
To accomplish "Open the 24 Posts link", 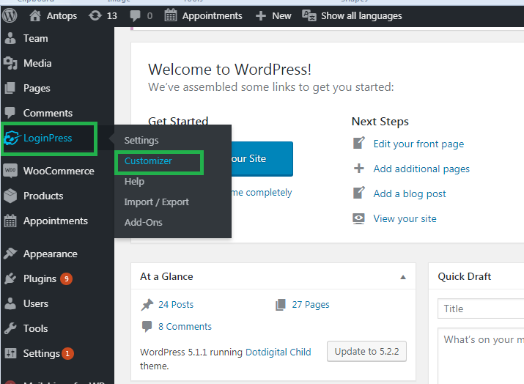I will (176, 304).
